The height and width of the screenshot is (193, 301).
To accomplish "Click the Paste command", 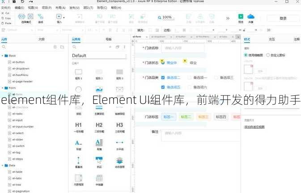I will pyautogui.click(x=6, y=23).
